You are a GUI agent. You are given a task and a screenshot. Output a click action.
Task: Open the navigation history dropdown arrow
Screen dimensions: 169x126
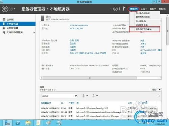[15, 9]
